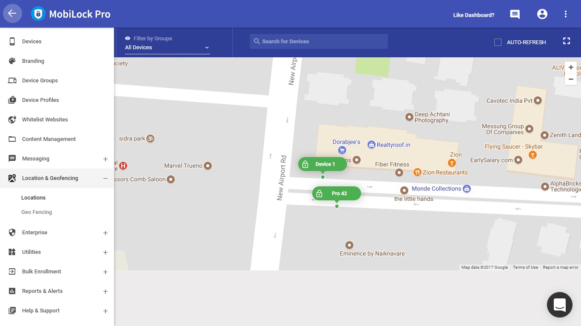Open the Branding menu item
The height and width of the screenshot is (326, 581).
[x=57, y=61]
